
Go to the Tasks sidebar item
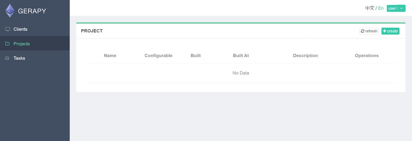(x=35, y=58)
